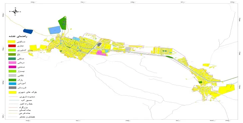Click the آموزشی legend label

22,83
